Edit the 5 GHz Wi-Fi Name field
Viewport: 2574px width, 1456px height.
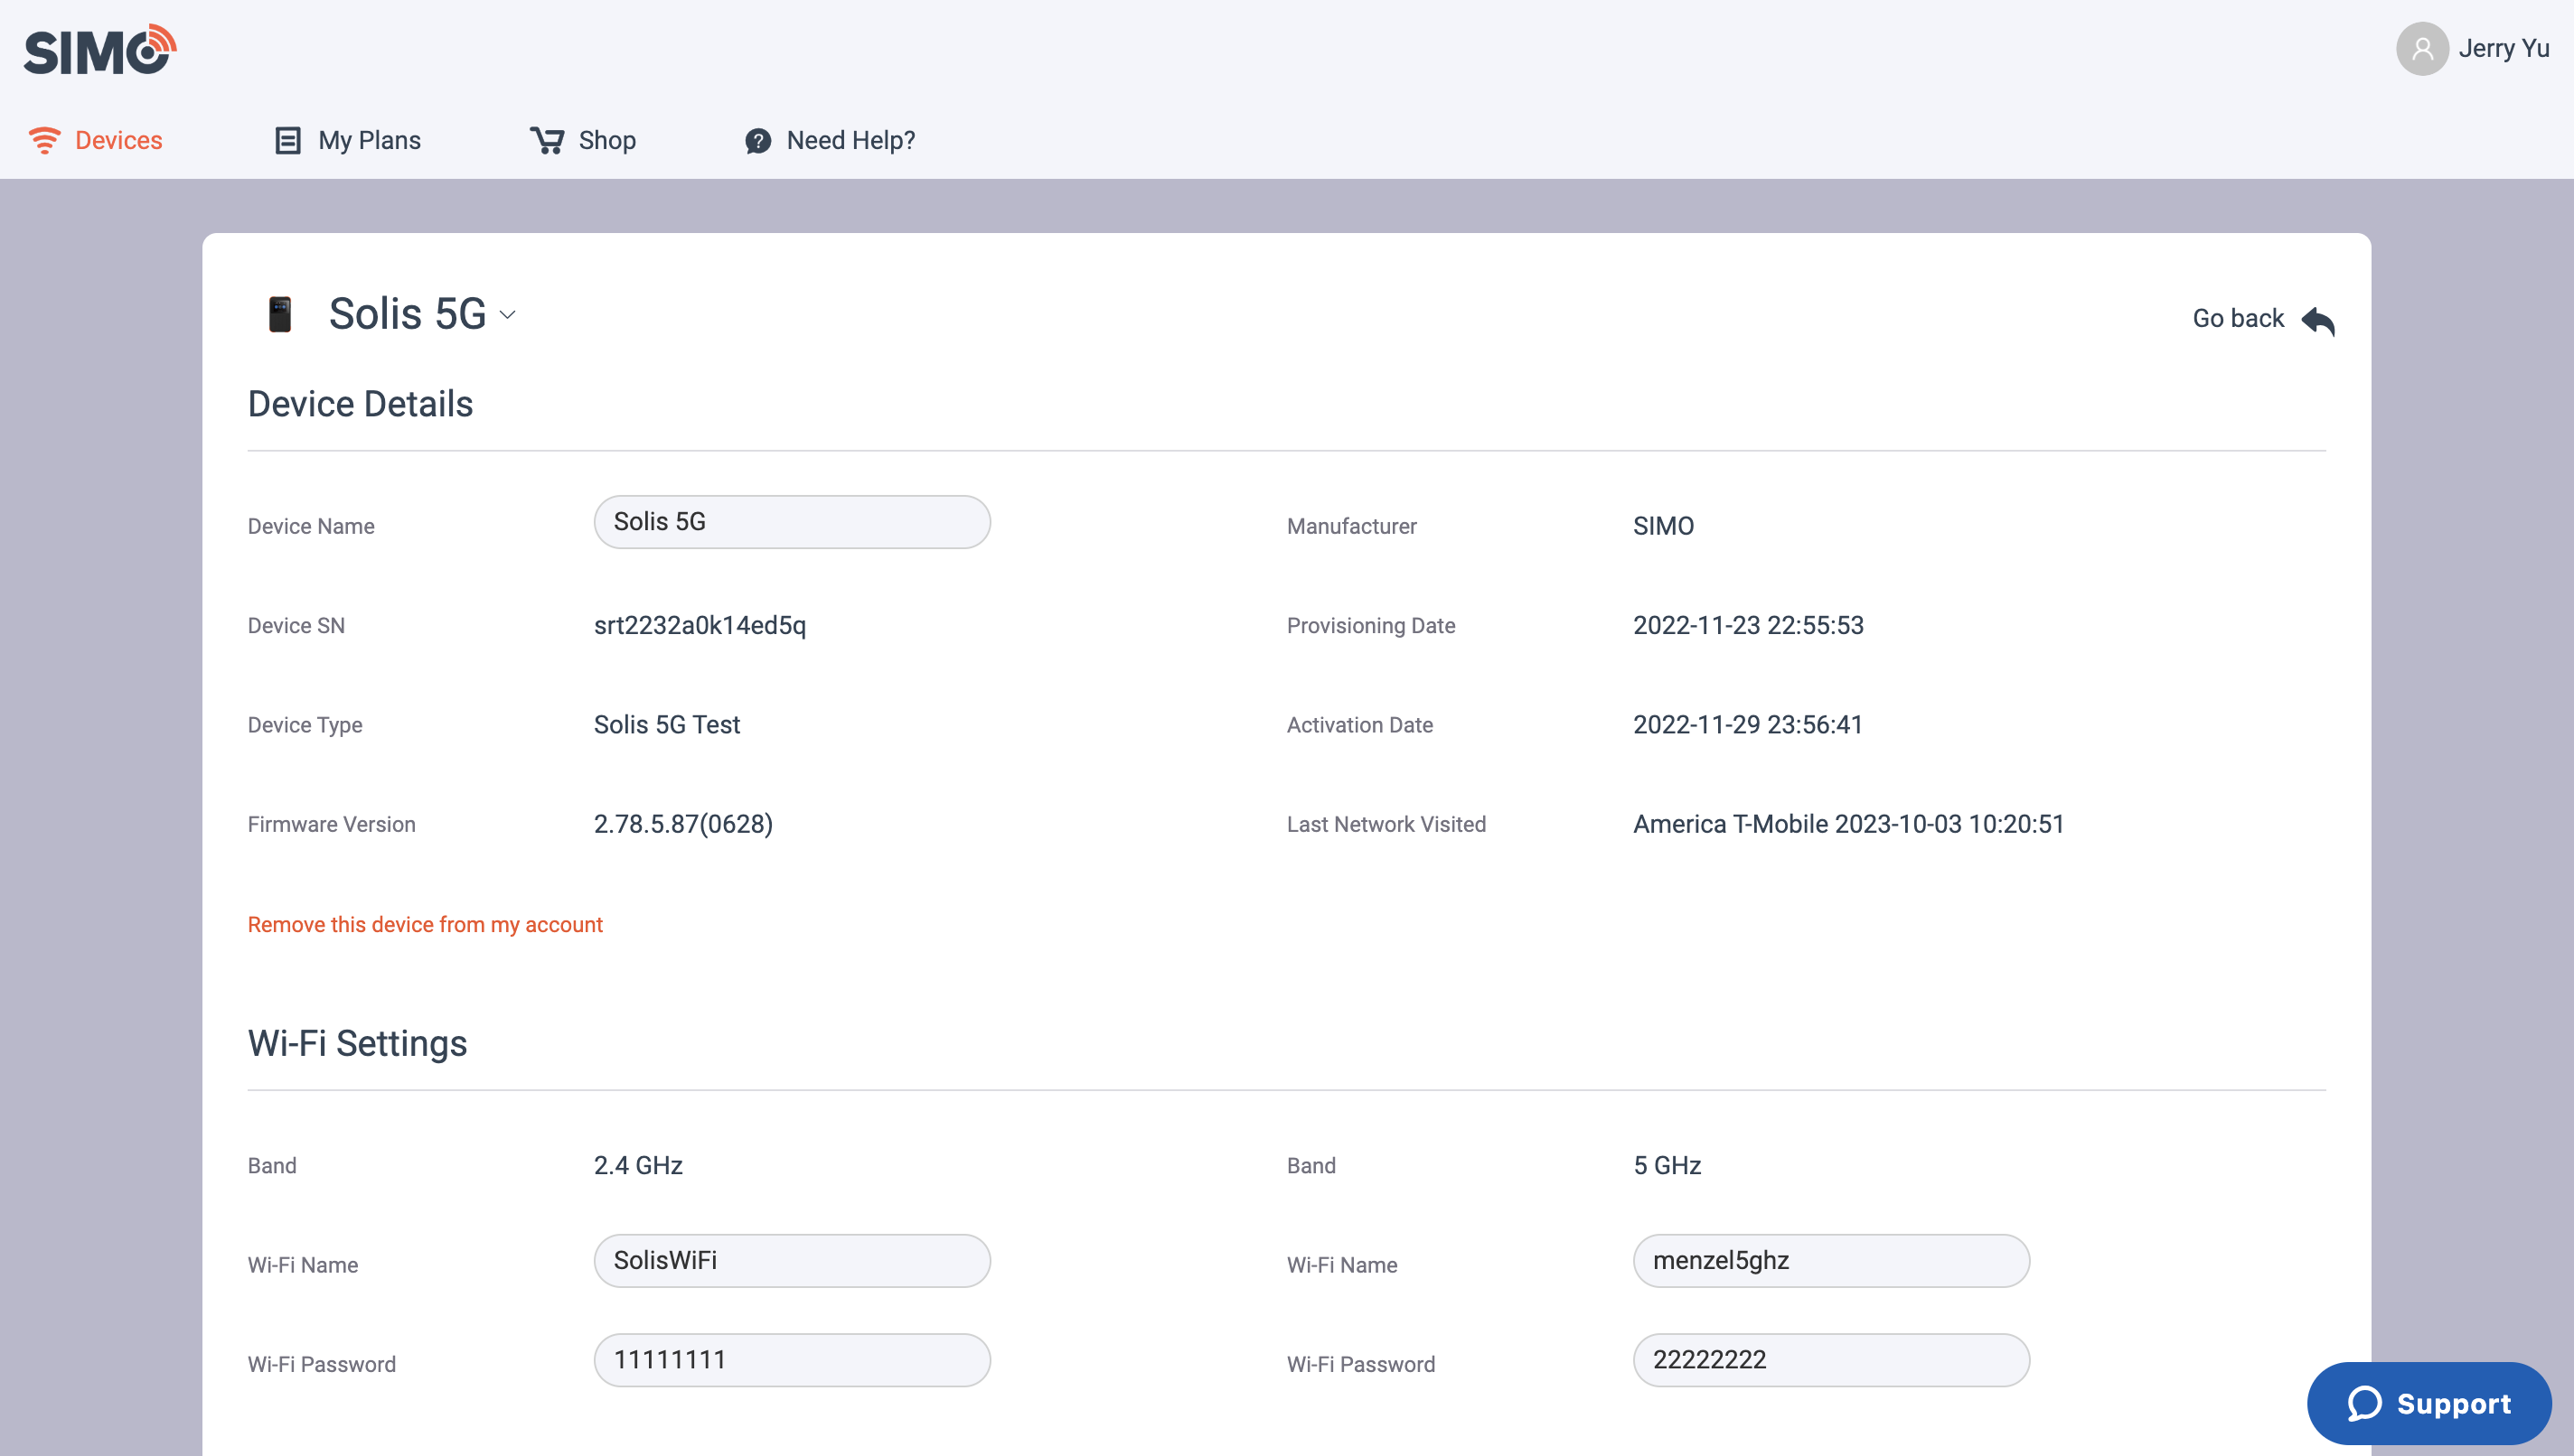pyautogui.click(x=1832, y=1261)
